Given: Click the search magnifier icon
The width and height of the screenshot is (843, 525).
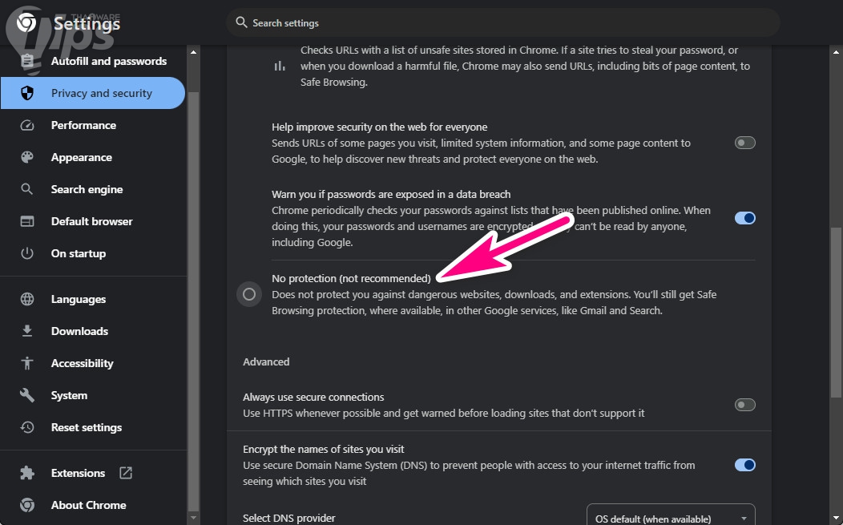Looking at the screenshot, I should [241, 22].
